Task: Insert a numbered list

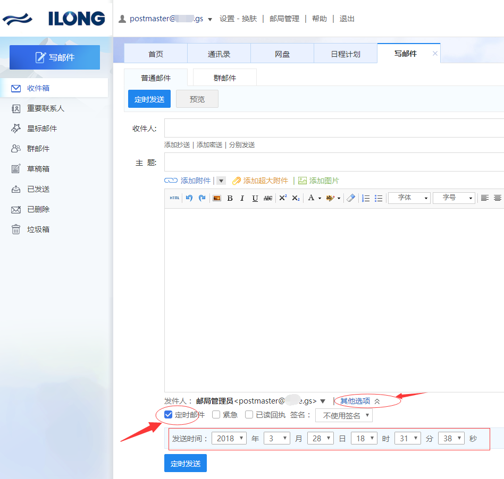Action: click(x=366, y=198)
